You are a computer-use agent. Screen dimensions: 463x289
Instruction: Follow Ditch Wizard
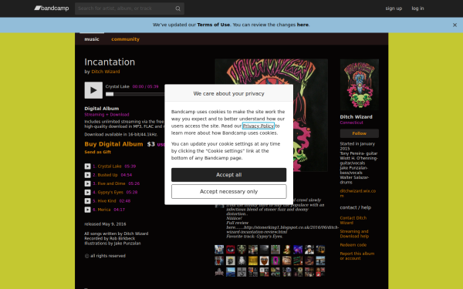(360, 133)
